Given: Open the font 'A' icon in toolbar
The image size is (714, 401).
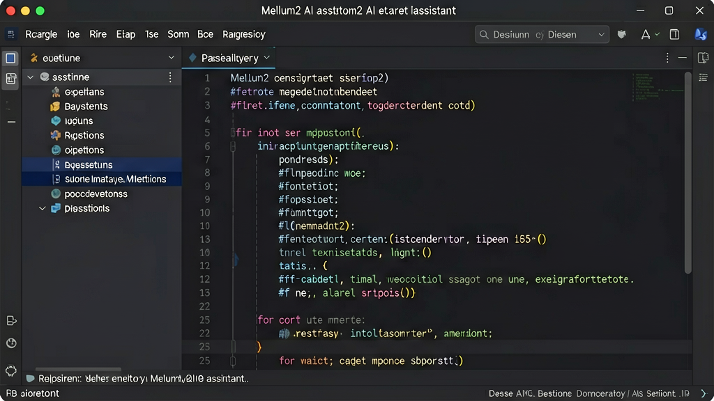Looking at the screenshot, I should [x=645, y=35].
